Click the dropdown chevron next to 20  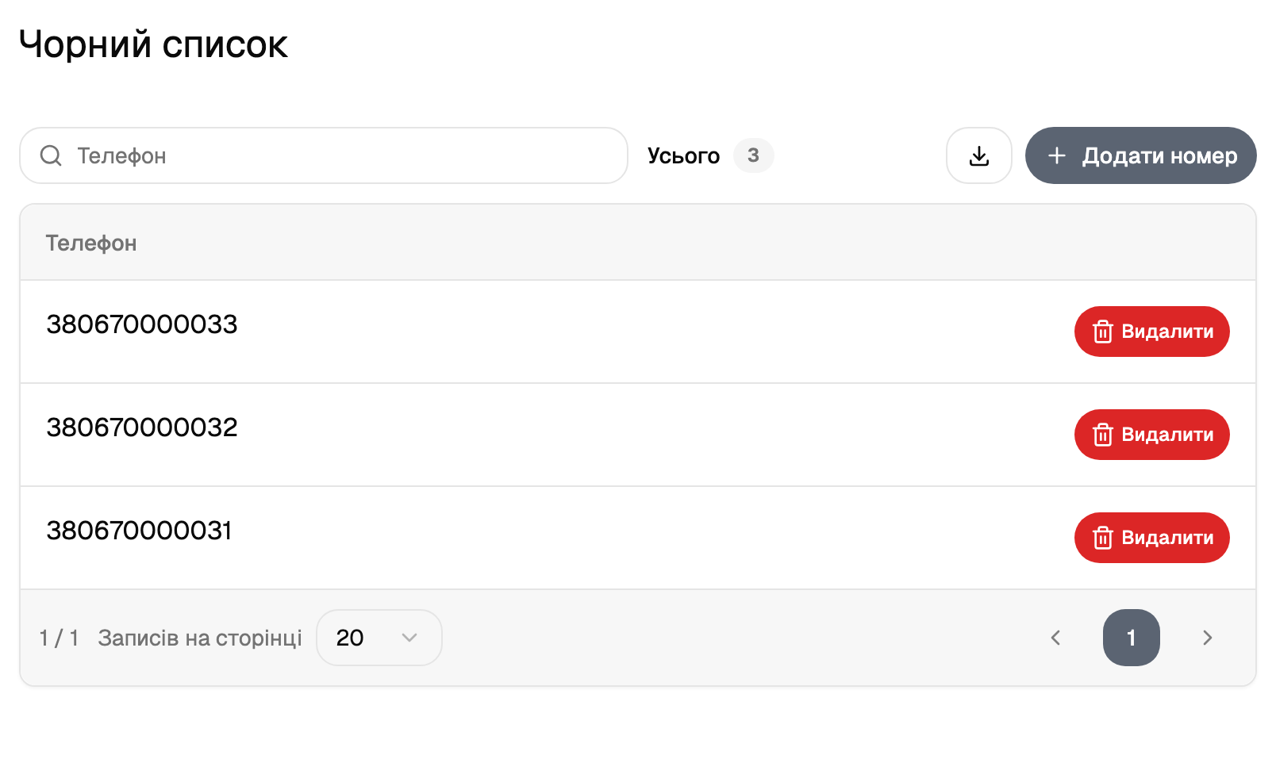click(409, 638)
